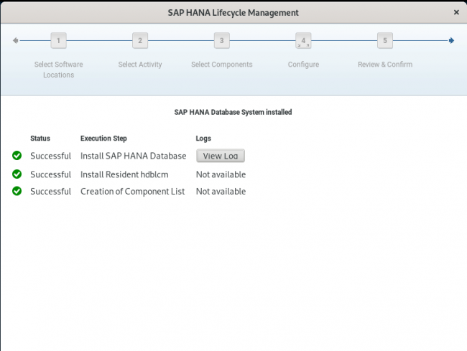Select wizard step 4 box

303,40
